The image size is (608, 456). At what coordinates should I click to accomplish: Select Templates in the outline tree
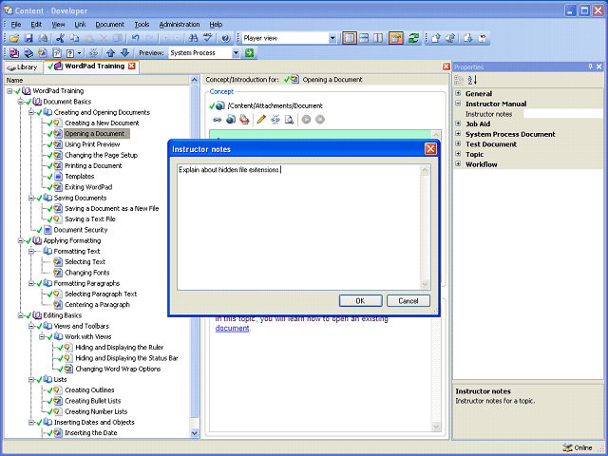click(80, 177)
